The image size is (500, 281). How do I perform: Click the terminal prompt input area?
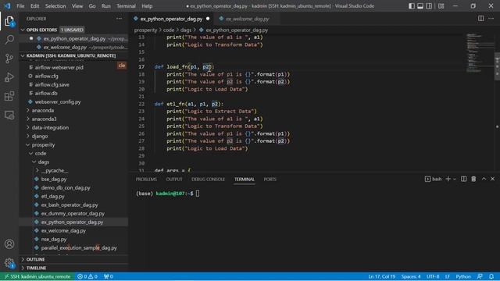pos(198,194)
